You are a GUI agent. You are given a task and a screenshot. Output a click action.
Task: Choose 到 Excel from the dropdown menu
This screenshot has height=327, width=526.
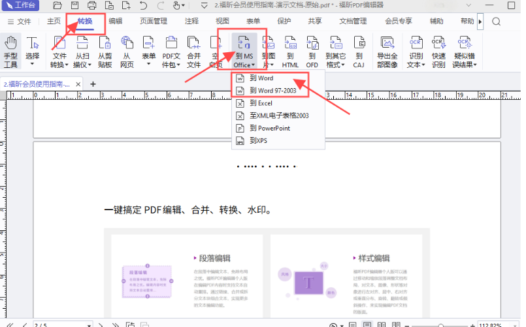[x=278, y=103]
